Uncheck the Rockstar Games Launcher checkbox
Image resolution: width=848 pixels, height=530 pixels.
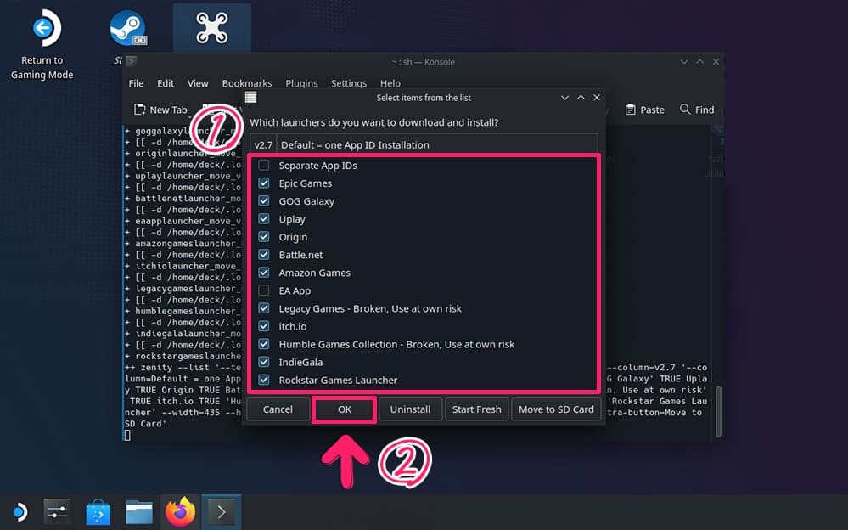pyautogui.click(x=264, y=380)
